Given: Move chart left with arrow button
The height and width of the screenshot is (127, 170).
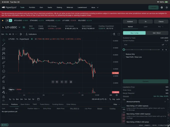Looking at the screenshot, I should tap(62, 82).
